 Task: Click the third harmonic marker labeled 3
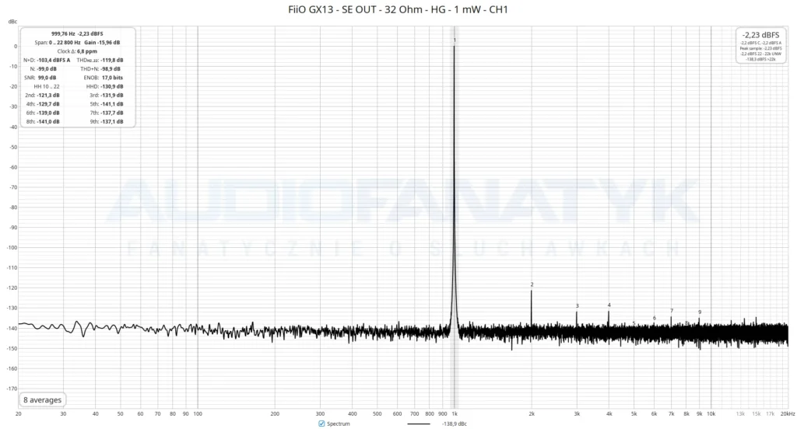click(577, 305)
